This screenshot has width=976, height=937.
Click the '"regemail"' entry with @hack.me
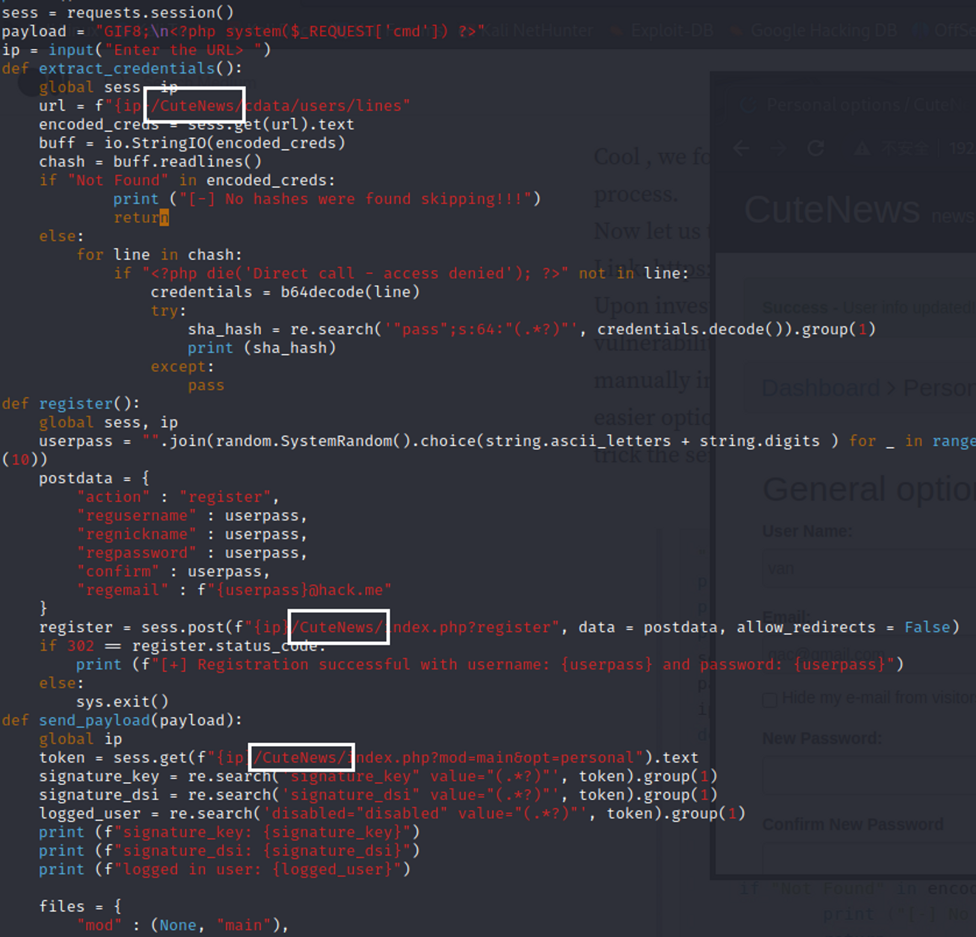pos(234,590)
